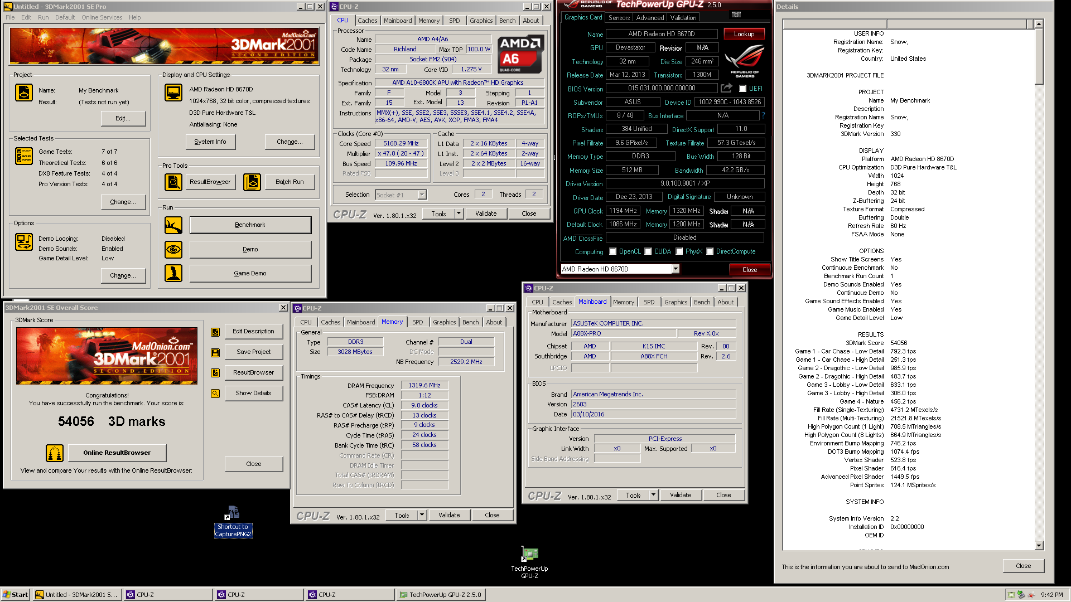
Task: Switch to the Validation tab in GPU-Z
Action: point(683,18)
